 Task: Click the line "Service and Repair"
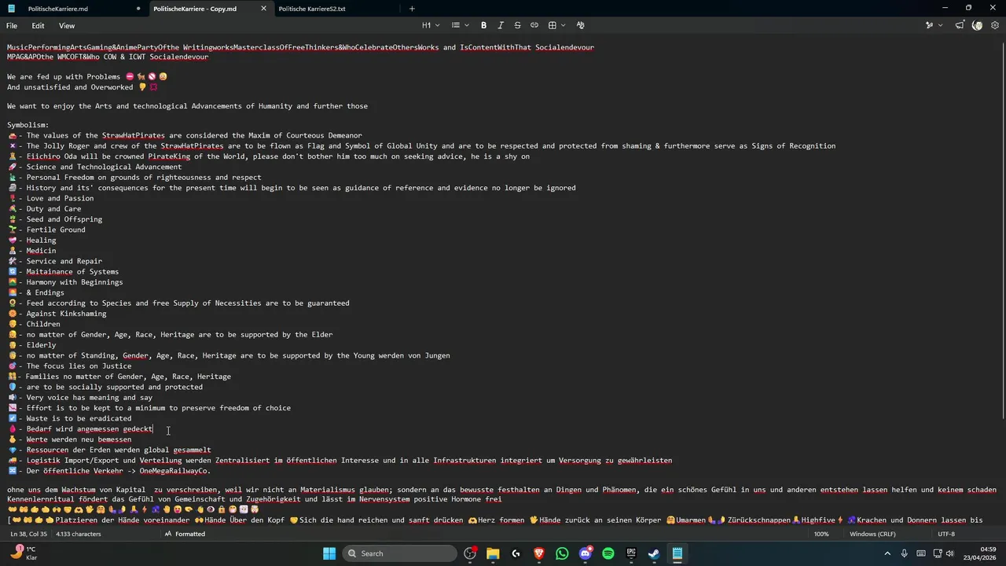pyautogui.click(x=64, y=261)
